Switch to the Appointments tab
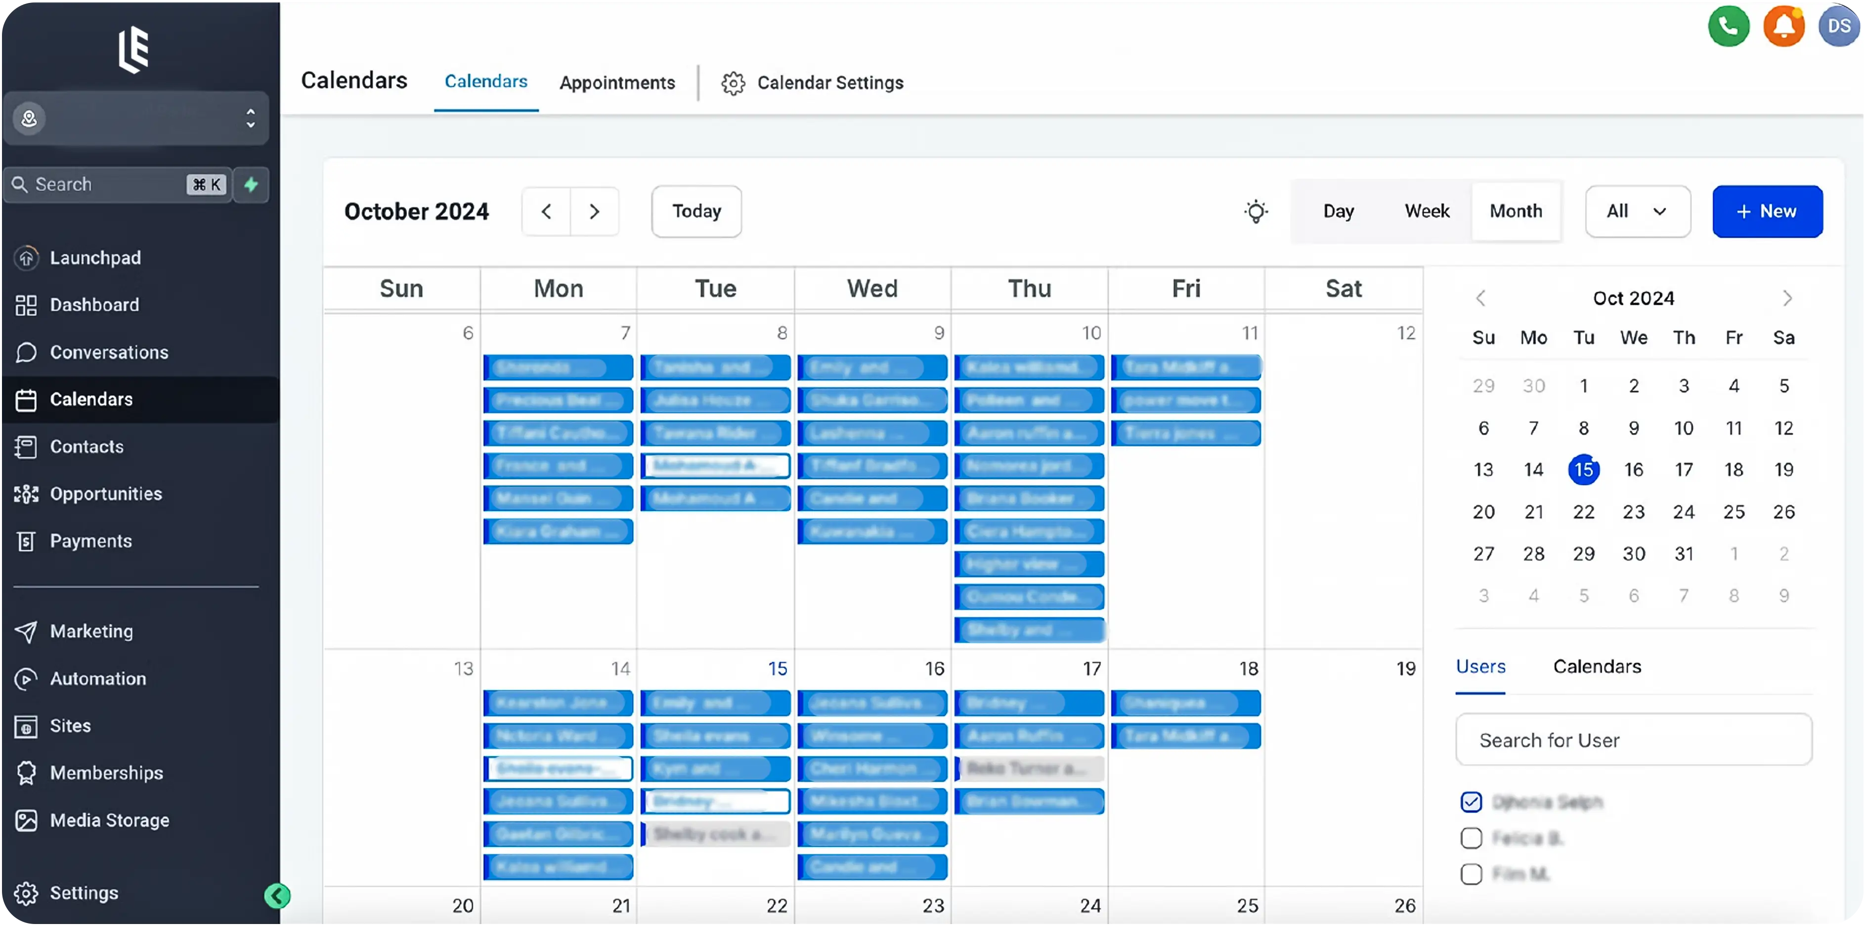This screenshot has width=1865, height=926. point(617,83)
